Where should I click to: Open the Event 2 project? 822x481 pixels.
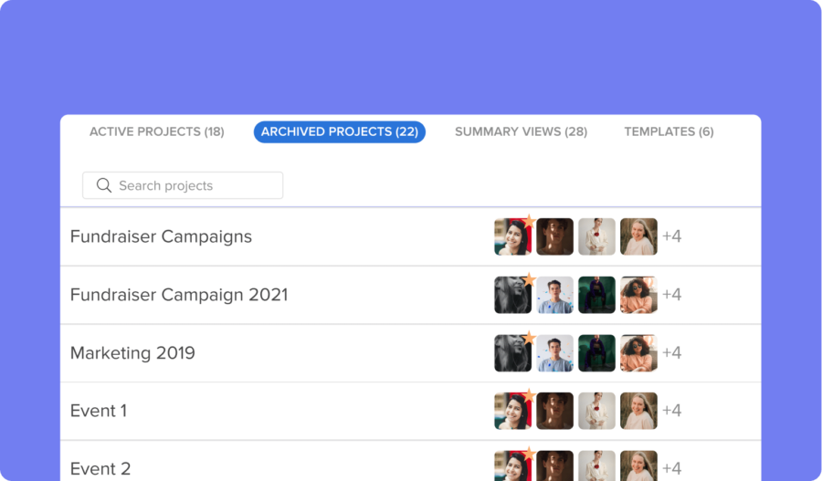coord(100,469)
